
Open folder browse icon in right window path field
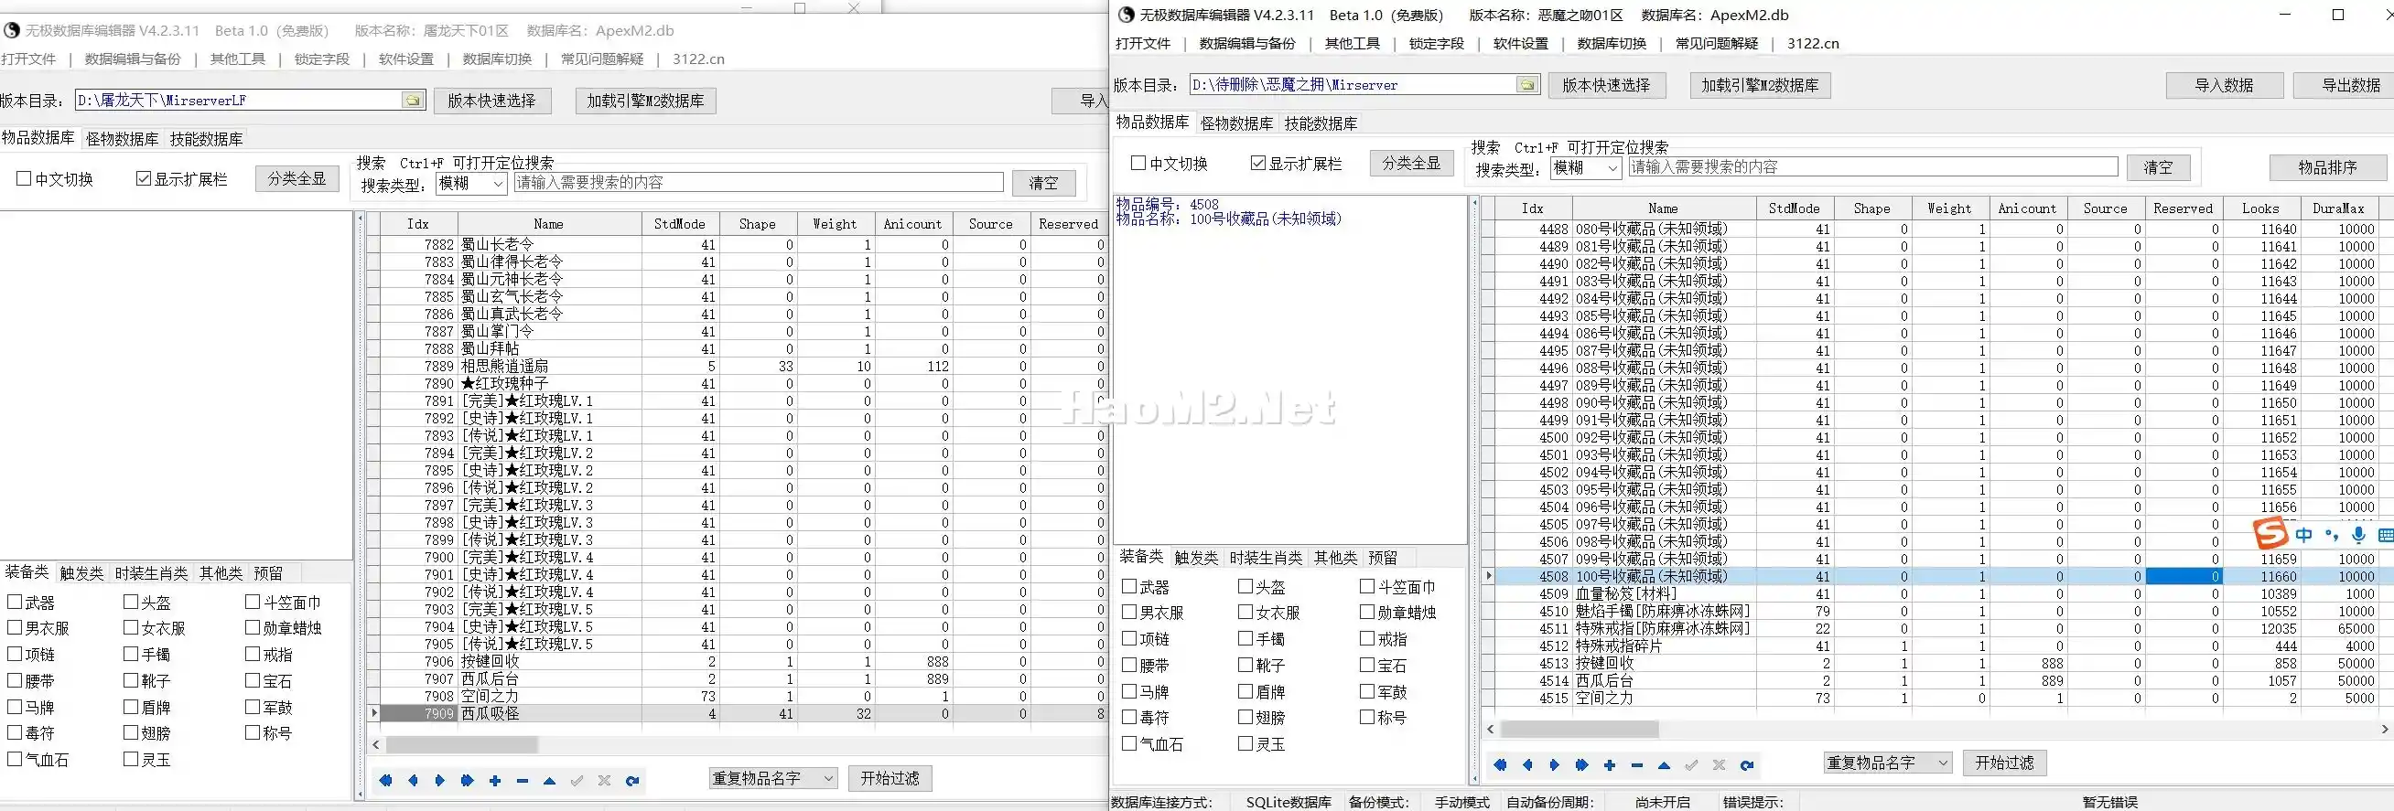[x=1527, y=84]
